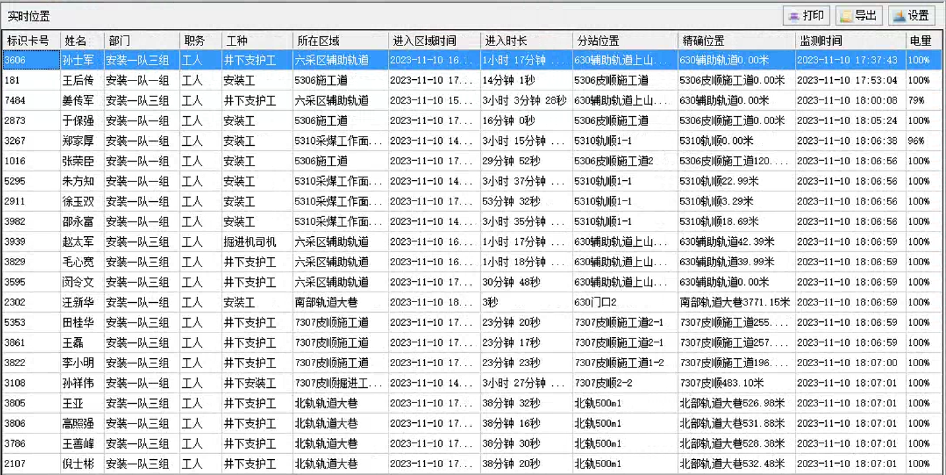
Task: Select card number 3606 cell
Action: click(x=31, y=60)
